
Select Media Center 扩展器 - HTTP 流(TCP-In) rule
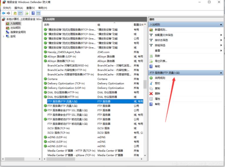(x=71, y=151)
